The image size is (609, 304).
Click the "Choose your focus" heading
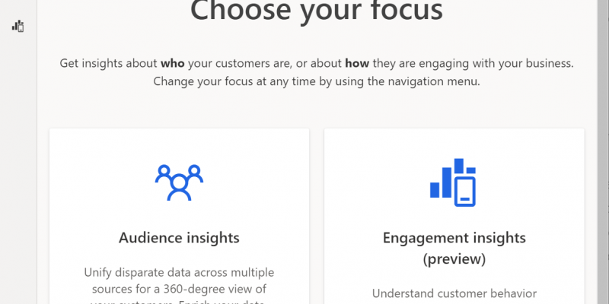click(317, 10)
